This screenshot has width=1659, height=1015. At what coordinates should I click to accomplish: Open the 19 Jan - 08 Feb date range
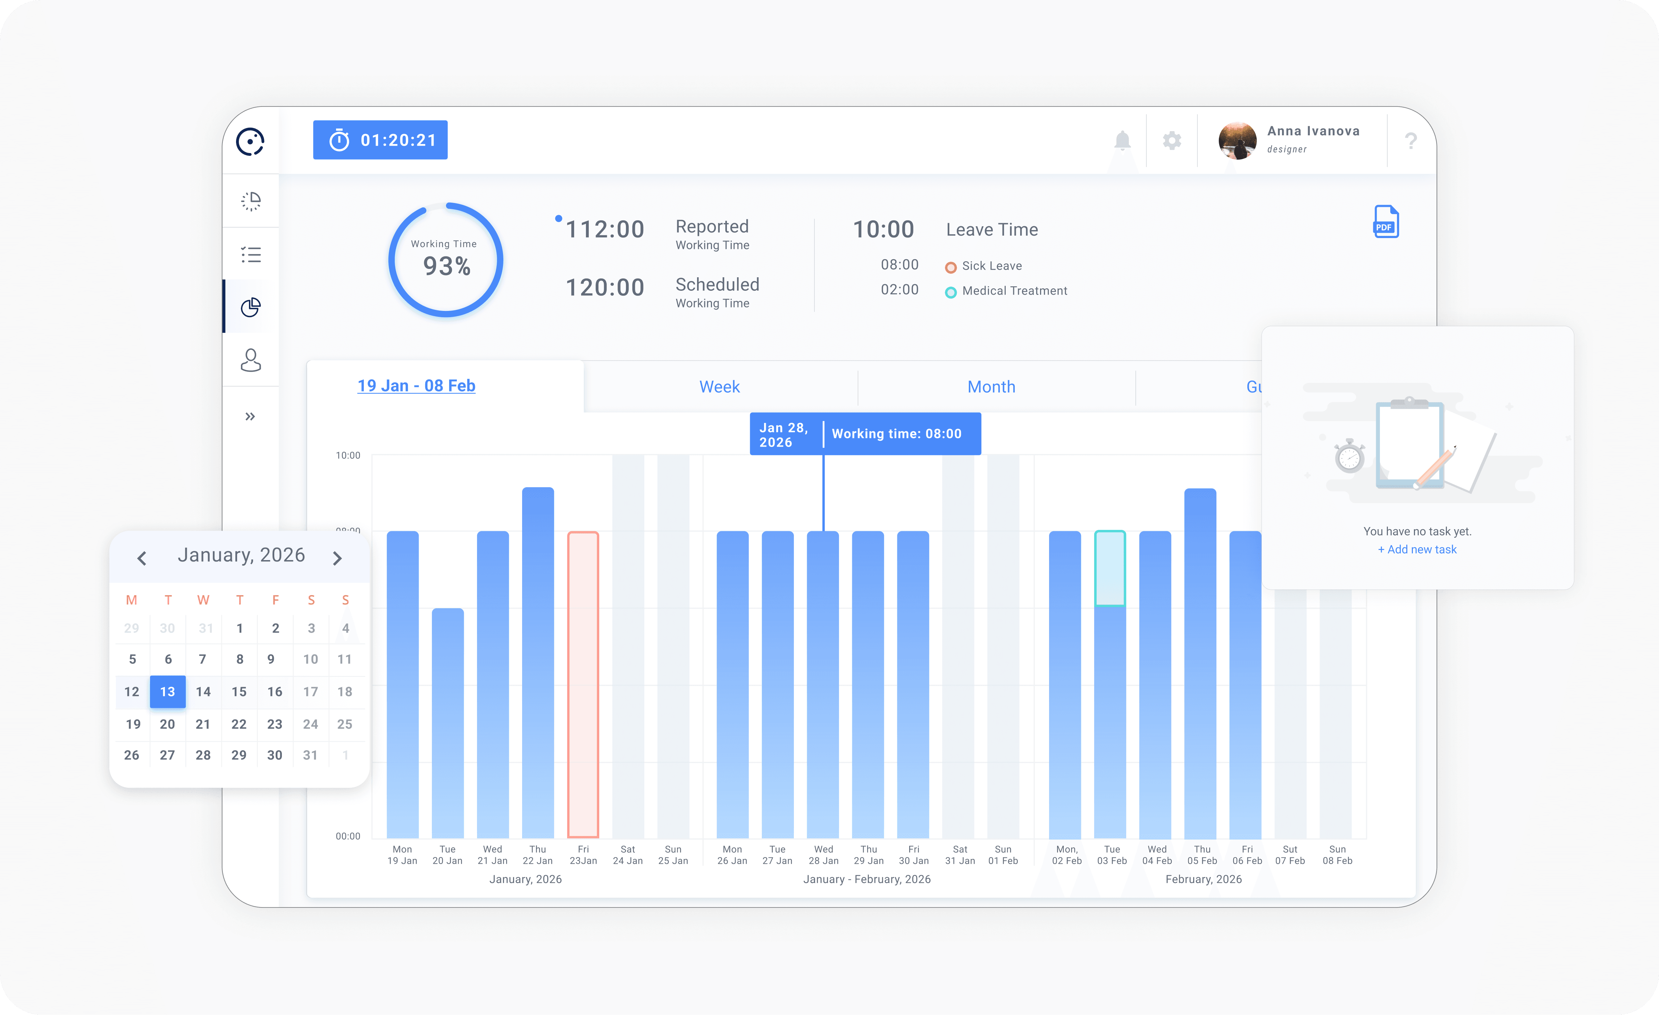coord(416,386)
